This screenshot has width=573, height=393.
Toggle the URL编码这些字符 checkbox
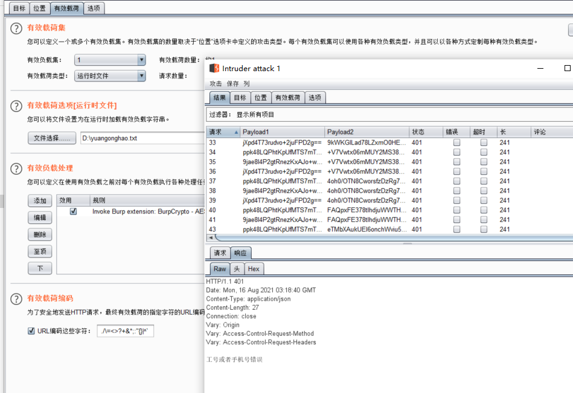pyautogui.click(x=31, y=331)
